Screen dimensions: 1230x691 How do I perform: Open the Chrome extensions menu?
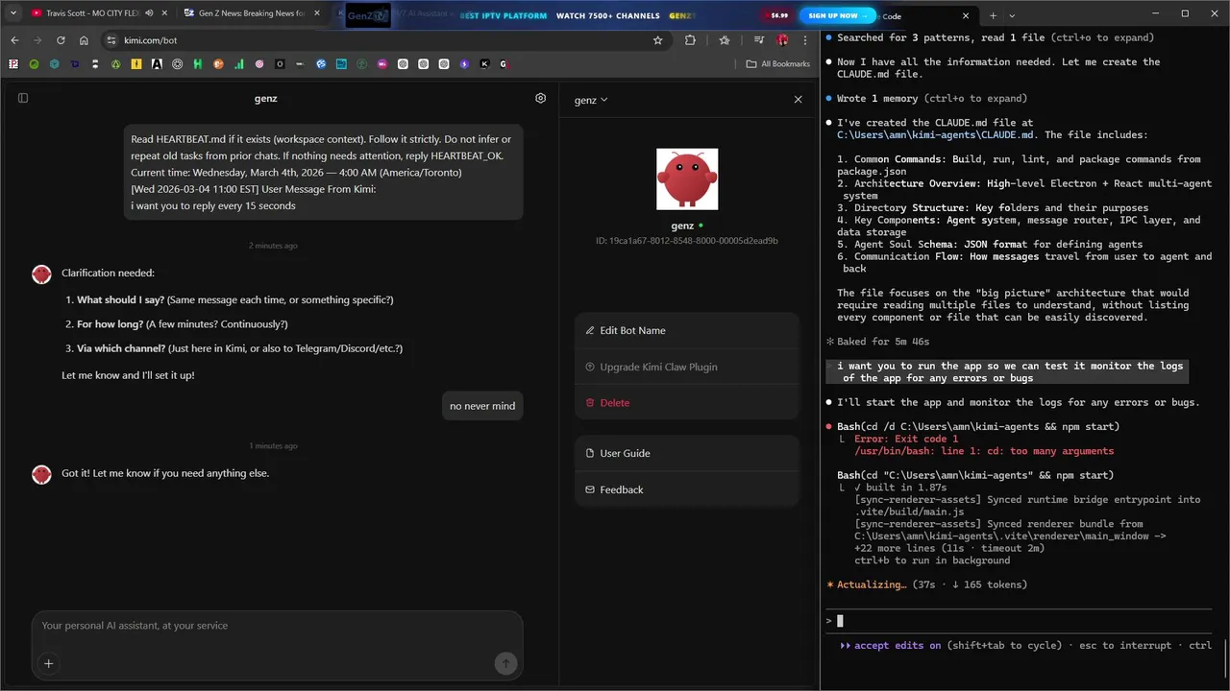point(690,40)
